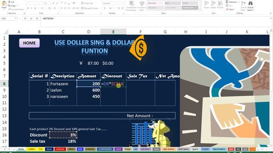Screen dimensions: 273x153
Task: Apply the Check Cell style
Action: coord(190,8)
